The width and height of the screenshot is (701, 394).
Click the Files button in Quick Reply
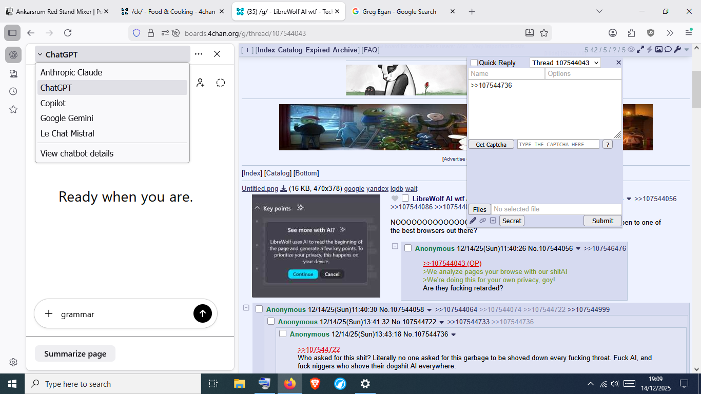[480, 209]
